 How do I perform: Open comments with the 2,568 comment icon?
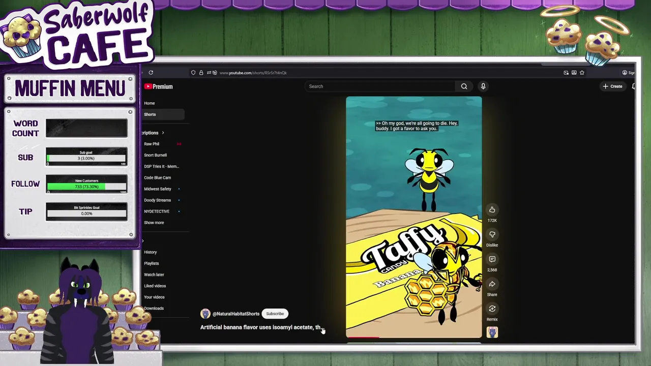tap(492, 259)
